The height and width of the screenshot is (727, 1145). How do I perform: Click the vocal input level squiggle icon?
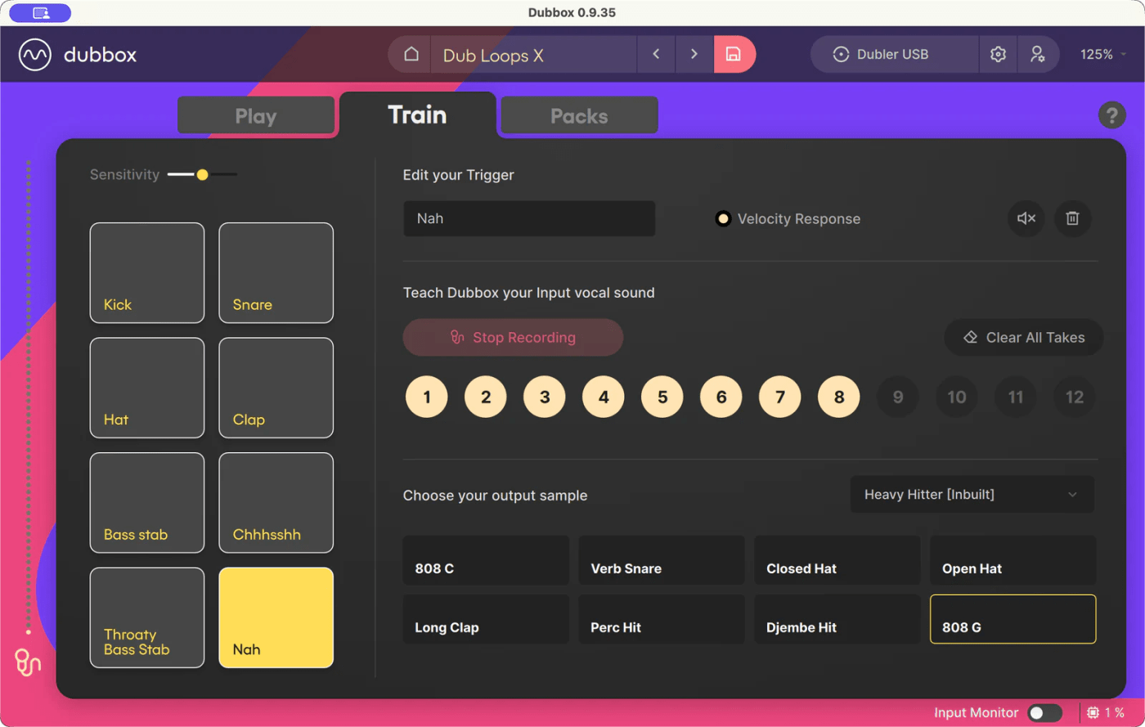tap(28, 662)
